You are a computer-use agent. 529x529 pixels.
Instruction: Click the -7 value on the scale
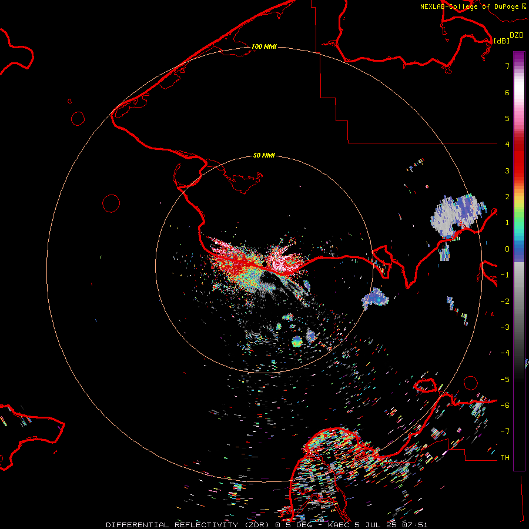click(505, 431)
